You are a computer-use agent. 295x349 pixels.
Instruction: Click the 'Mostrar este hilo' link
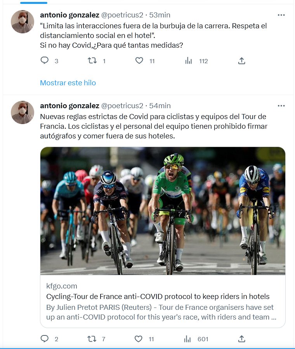(x=68, y=83)
